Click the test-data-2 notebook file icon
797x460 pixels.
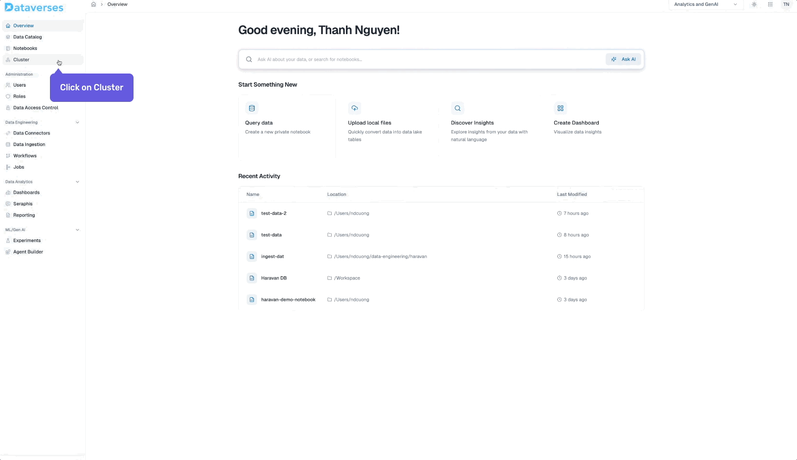point(252,214)
